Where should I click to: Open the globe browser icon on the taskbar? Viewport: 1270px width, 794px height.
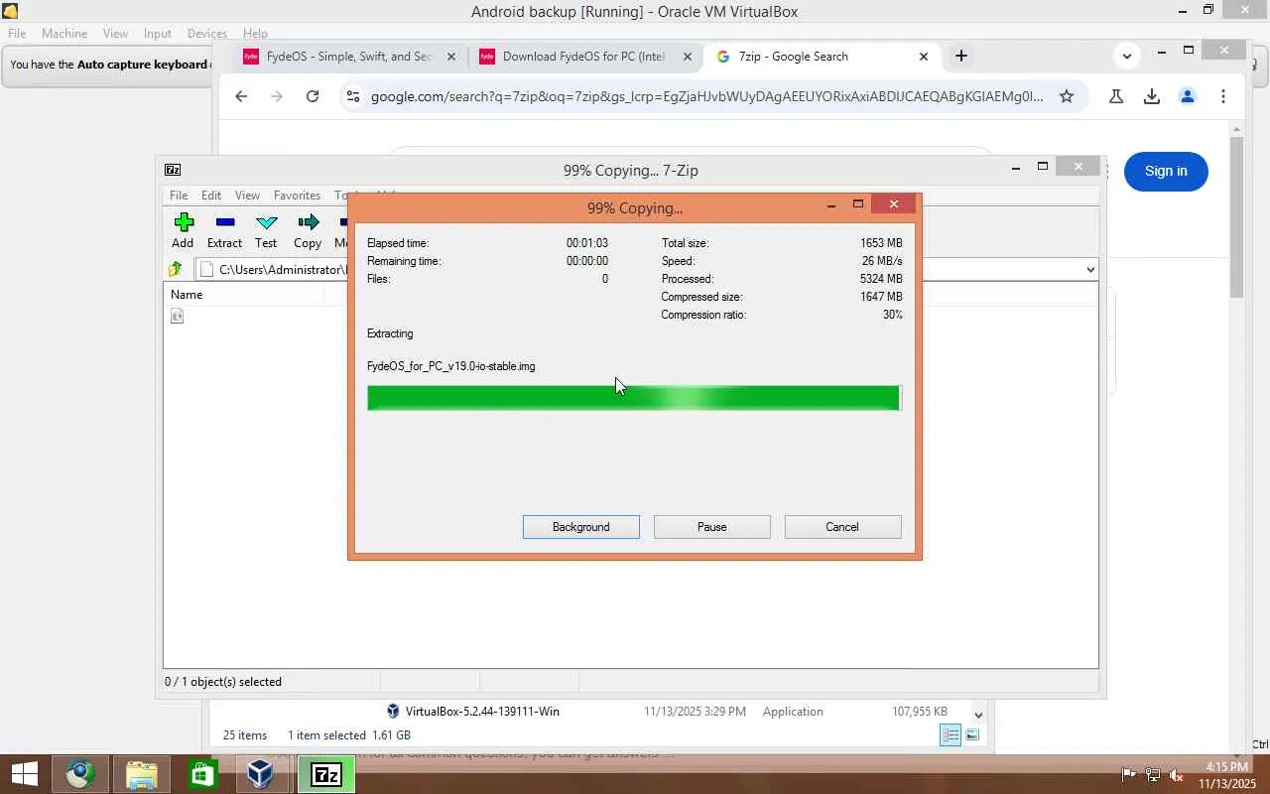point(80,774)
